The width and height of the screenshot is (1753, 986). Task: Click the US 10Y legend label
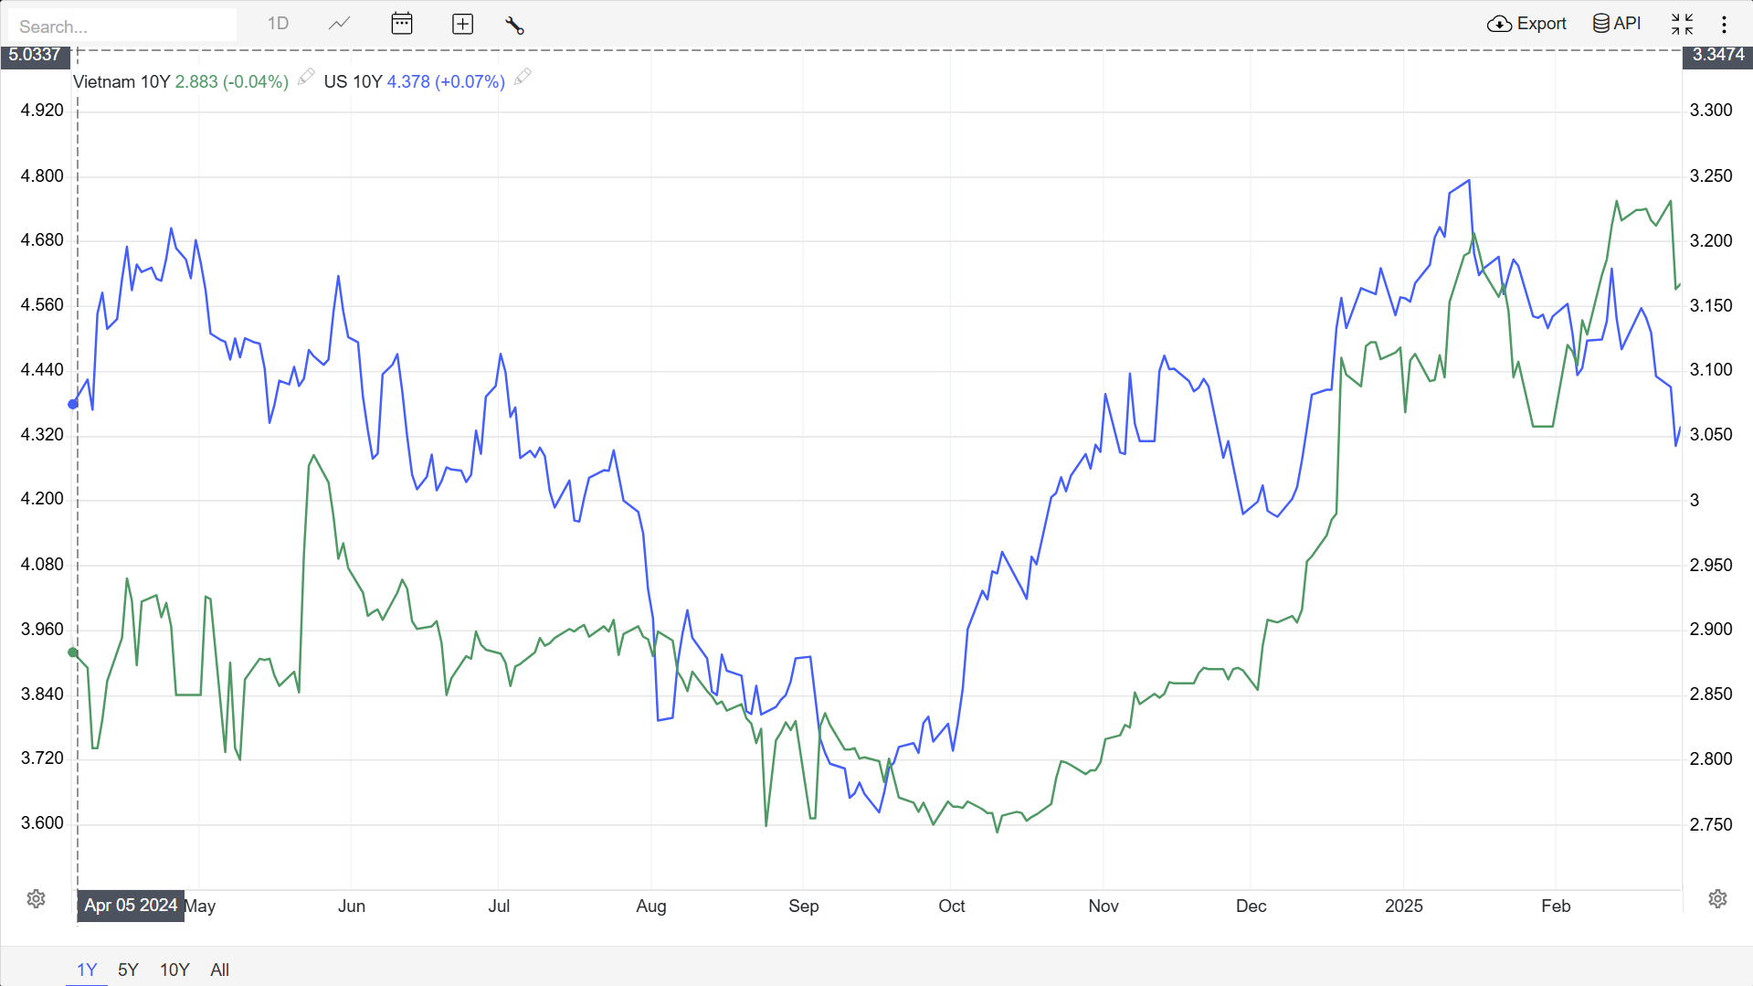coord(353,81)
